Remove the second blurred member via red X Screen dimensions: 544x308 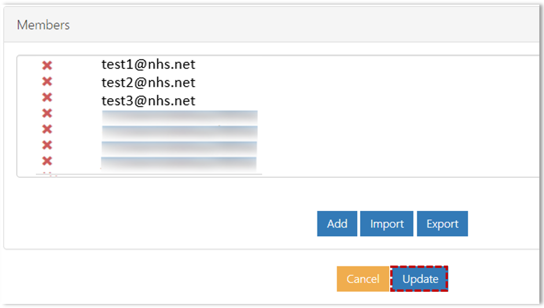[x=47, y=129]
